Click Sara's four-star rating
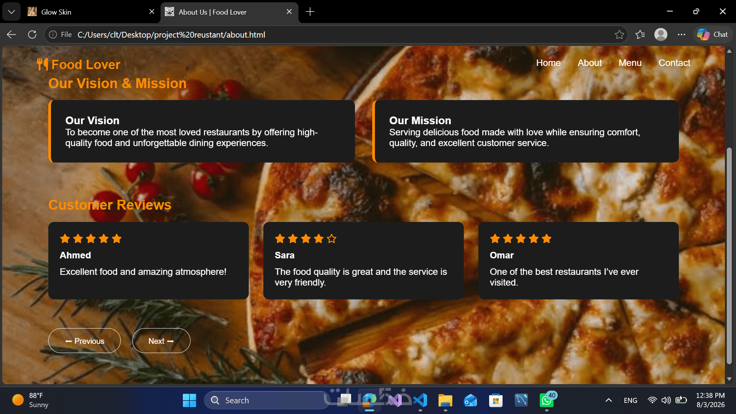This screenshot has width=736, height=414. click(306, 239)
